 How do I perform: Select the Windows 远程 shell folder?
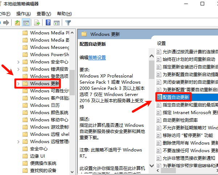point(46,134)
